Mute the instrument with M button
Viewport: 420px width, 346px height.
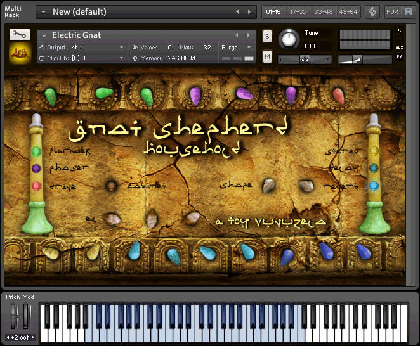pos(267,57)
